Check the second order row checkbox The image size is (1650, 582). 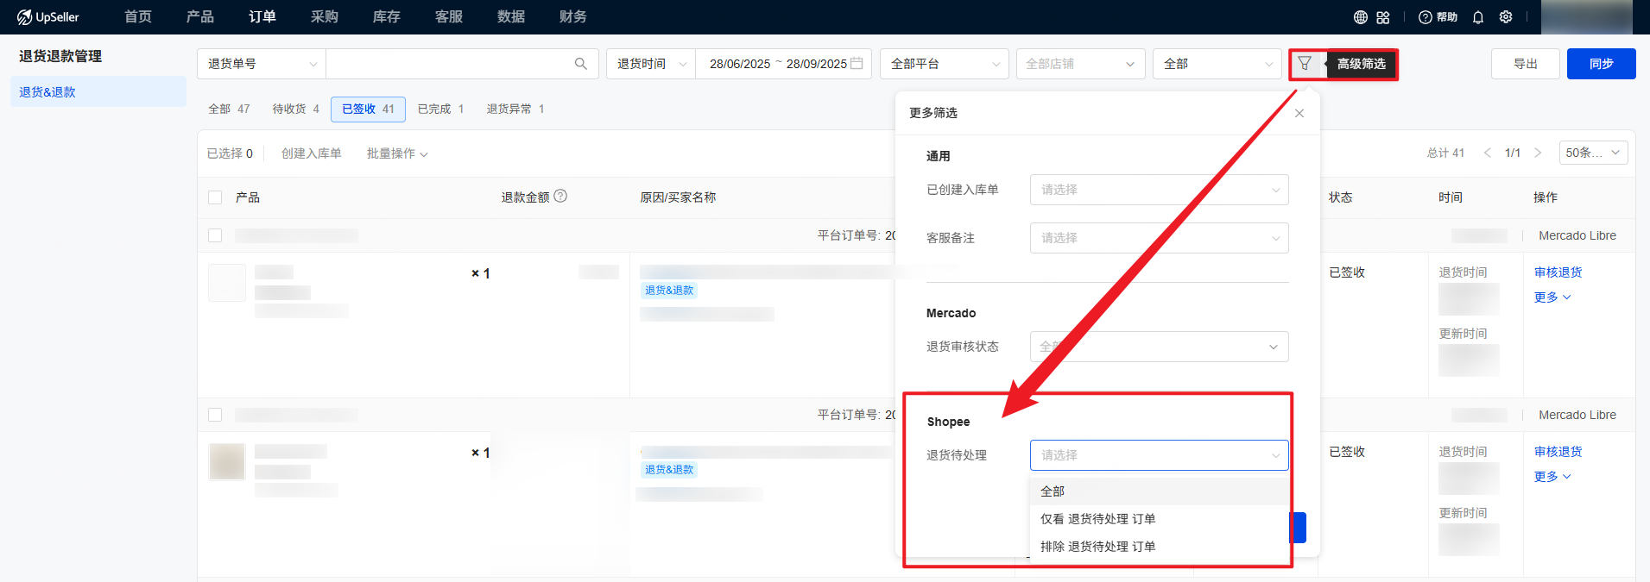point(215,415)
